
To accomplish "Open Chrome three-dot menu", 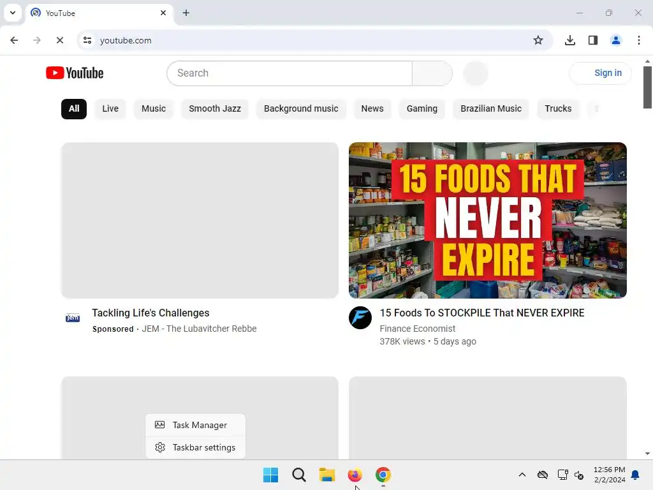I will coord(639,40).
